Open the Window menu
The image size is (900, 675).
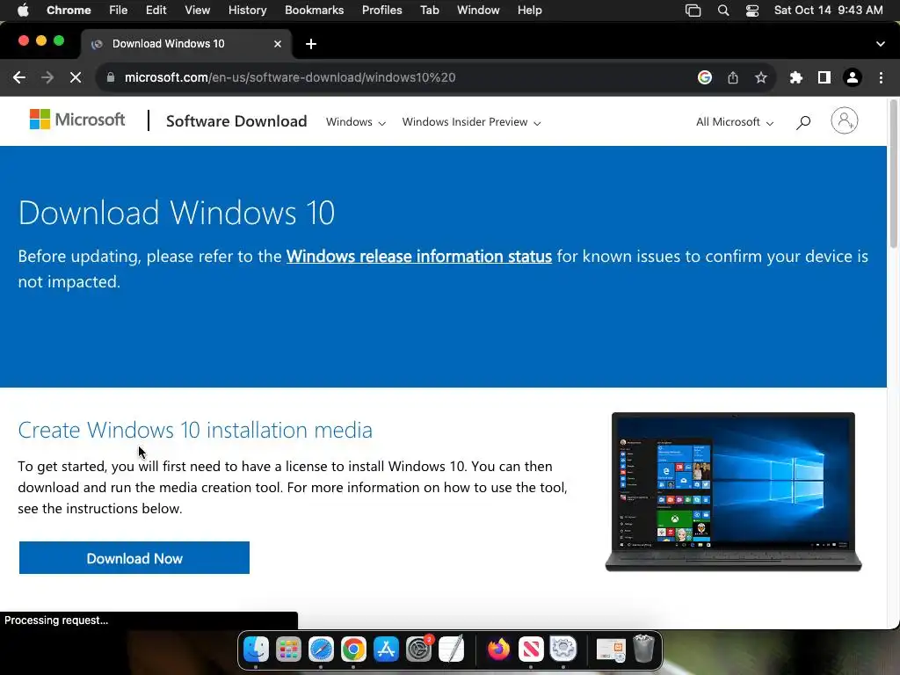pos(478,11)
